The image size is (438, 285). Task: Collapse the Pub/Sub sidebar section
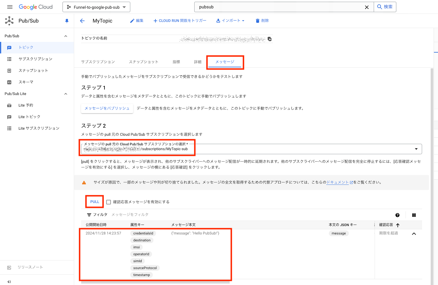click(66, 36)
